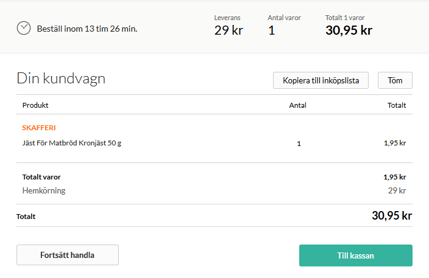Empty the cart with Töm button
The image size is (429, 278).
[x=395, y=80]
